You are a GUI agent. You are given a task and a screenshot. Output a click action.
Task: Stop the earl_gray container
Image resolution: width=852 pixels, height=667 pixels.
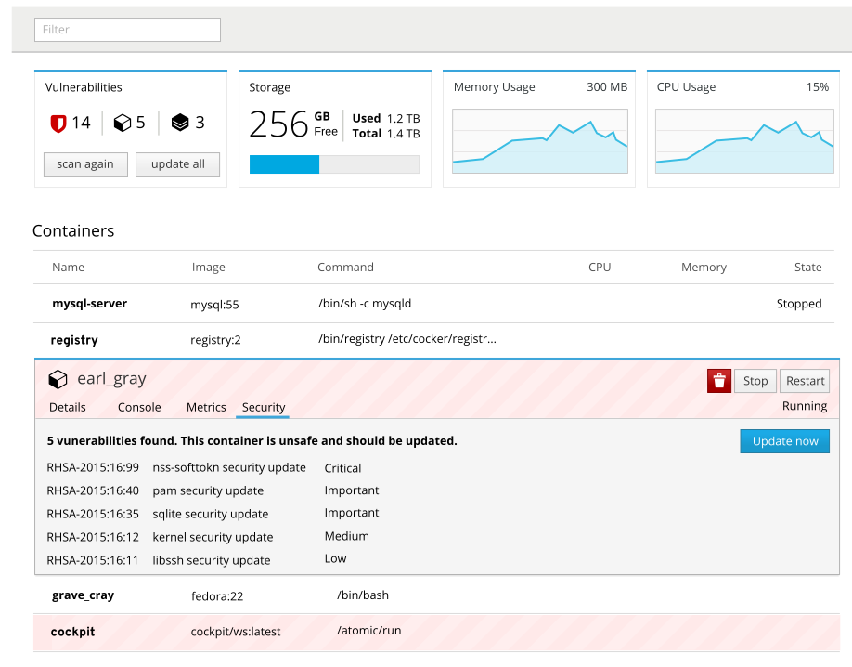coord(755,381)
